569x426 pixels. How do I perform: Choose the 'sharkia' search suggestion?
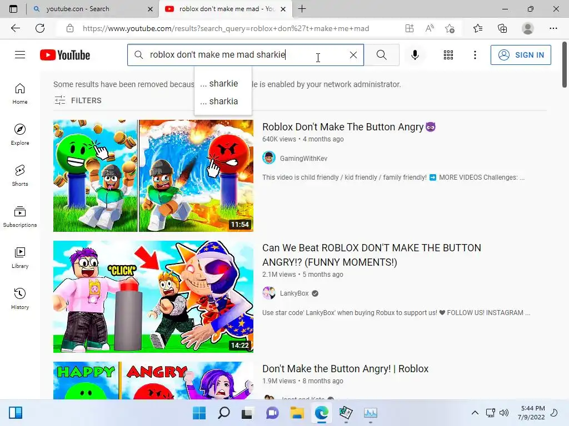223,101
